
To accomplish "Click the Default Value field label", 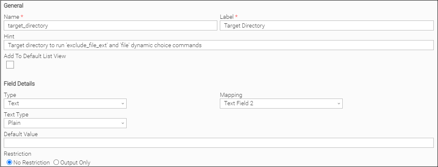I will (20, 134).
